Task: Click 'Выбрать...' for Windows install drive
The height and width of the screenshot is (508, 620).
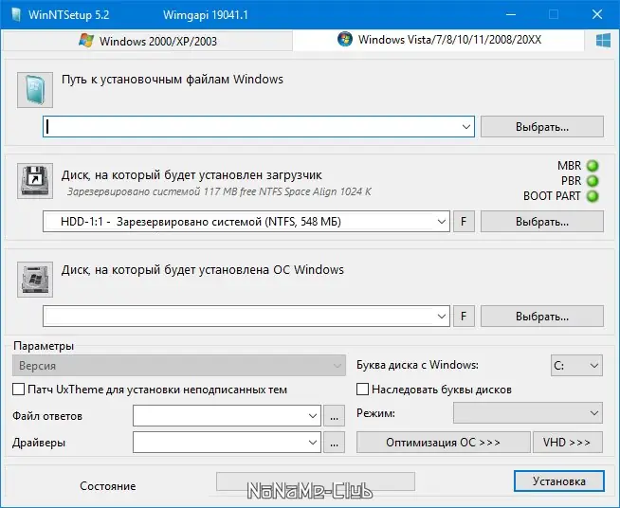Action: [542, 317]
